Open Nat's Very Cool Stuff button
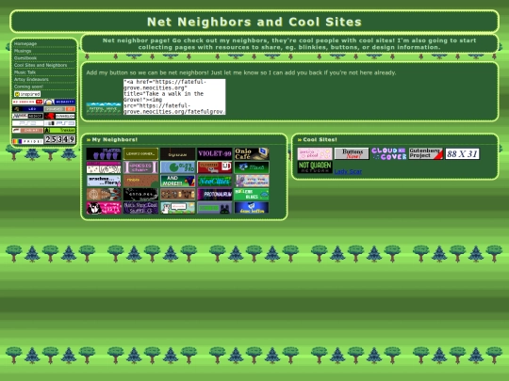The image size is (509, 381). (x=140, y=208)
